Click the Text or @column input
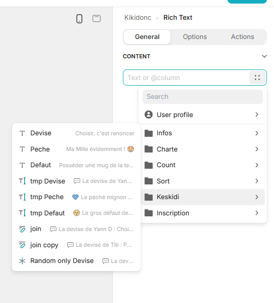The width and height of the screenshot is (274, 303). (186, 78)
